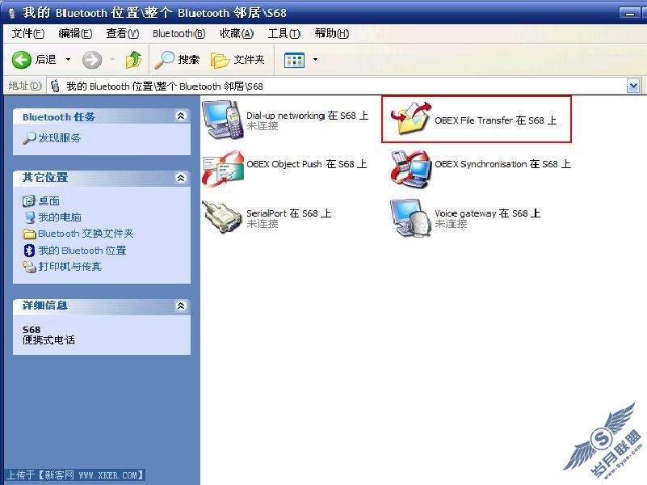Click the discover services magnifier icon
Viewport: 647px width, 485px height.
pyautogui.click(x=29, y=138)
